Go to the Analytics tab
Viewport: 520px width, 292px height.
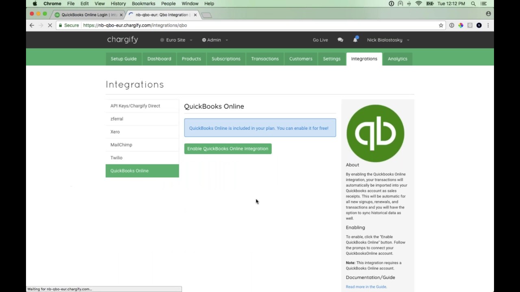click(x=397, y=59)
